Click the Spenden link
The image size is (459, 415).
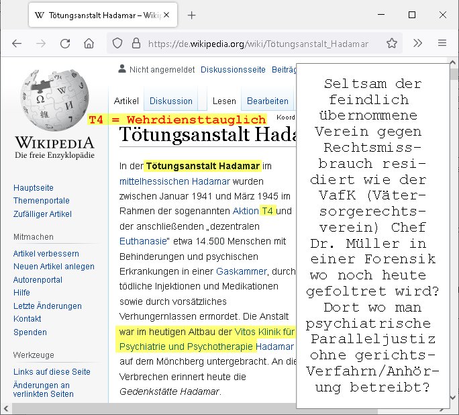click(x=30, y=332)
